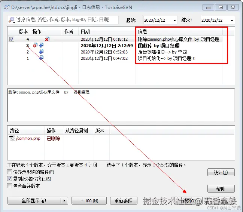Open the 起始 date dropdown
The height and width of the screenshot is (212, 243).
coord(174,20)
